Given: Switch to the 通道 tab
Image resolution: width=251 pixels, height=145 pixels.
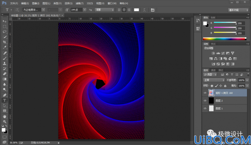Looking at the screenshot, I should click(x=213, y=70).
